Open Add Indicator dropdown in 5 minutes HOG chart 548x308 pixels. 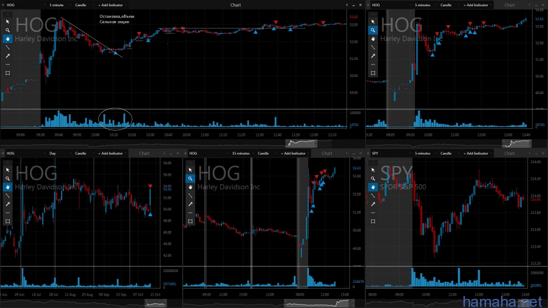(x=477, y=5)
